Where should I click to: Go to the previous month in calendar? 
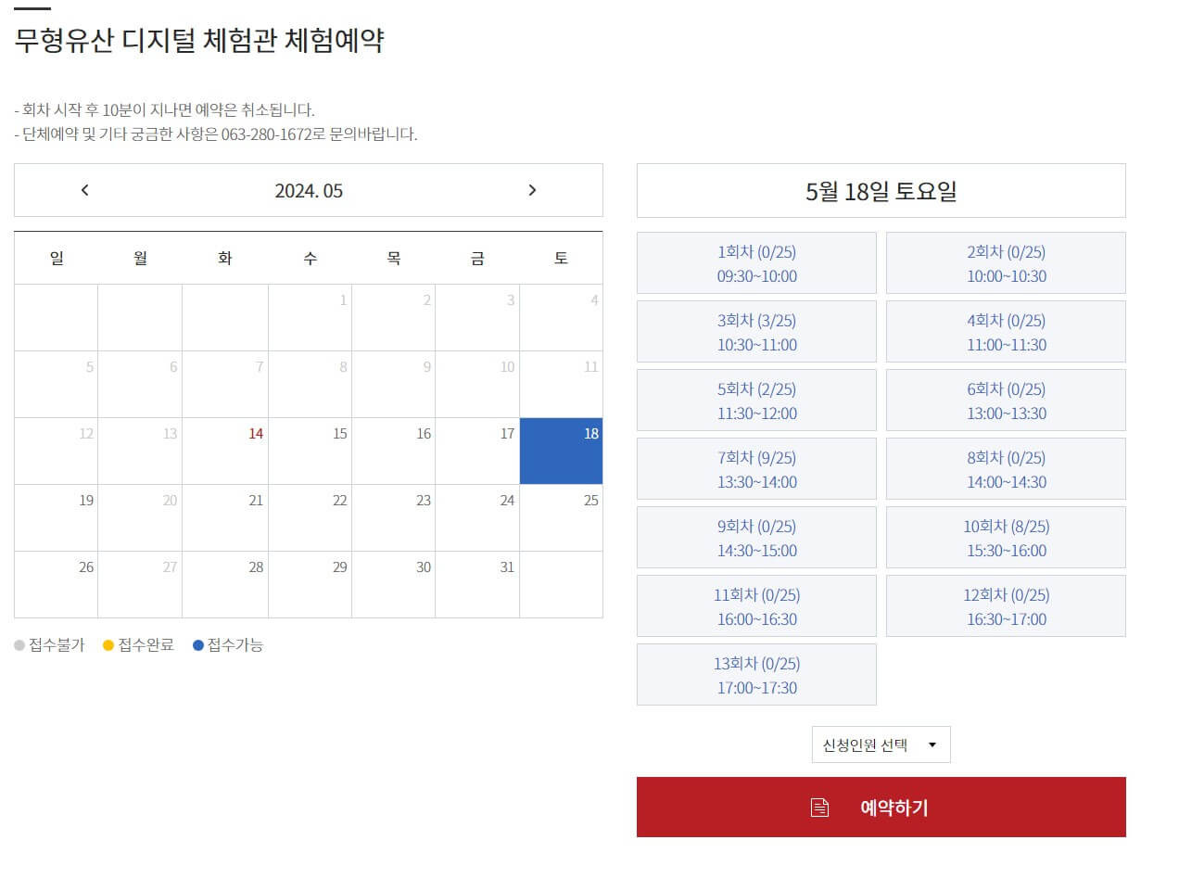click(84, 190)
